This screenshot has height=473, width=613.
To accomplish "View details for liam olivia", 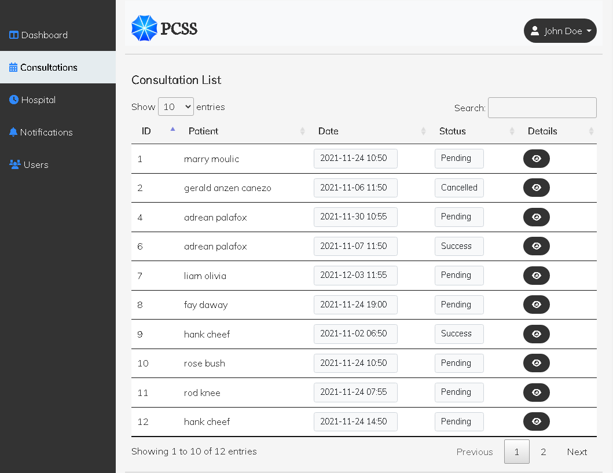I will point(536,276).
